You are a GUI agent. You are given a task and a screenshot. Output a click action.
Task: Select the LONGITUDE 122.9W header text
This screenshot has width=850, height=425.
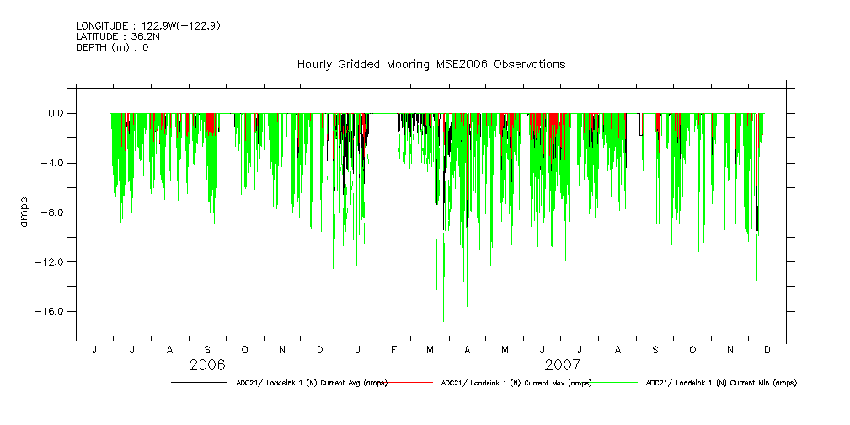[148, 26]
